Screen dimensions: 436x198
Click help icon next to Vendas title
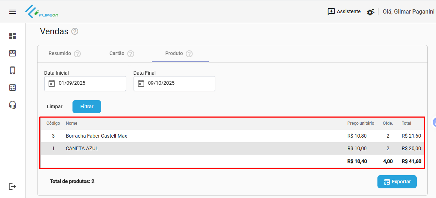tap(75, 31)
